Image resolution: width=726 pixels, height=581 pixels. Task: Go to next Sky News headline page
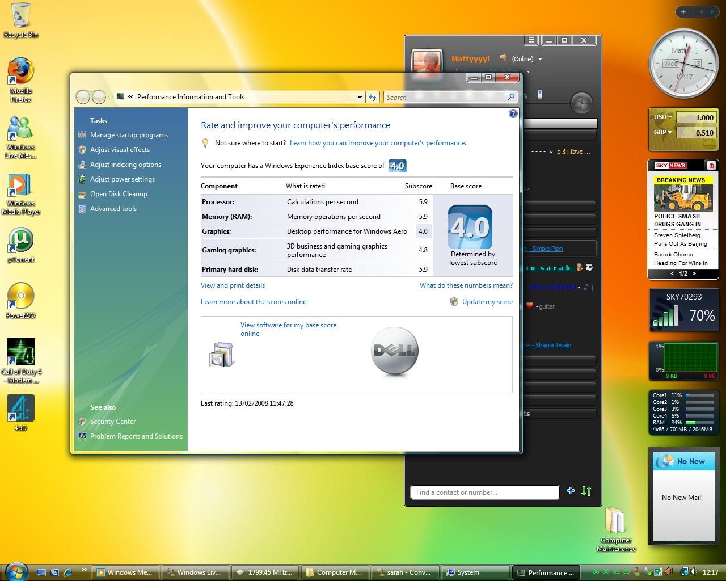point(694,273)
